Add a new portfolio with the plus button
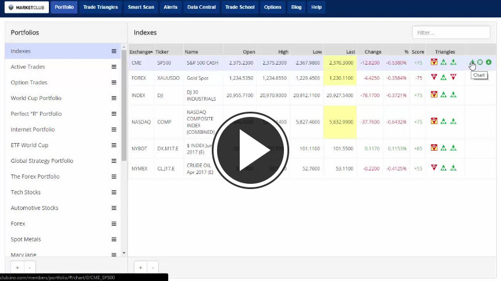Image resolution: width=501 pixels, height=281 pixels. [17, 268]
